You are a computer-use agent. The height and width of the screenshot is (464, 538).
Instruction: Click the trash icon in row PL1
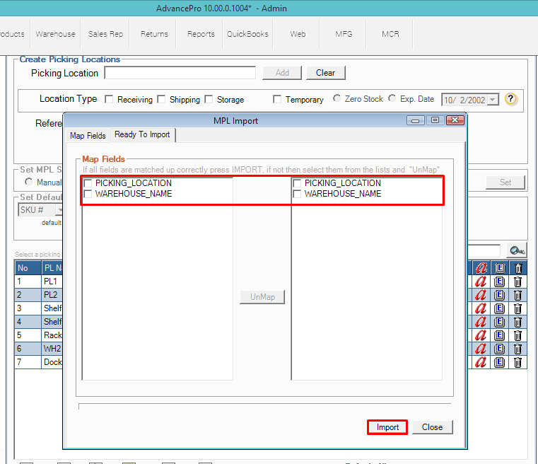coord(517,282)
